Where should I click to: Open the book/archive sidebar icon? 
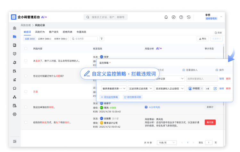tap(14, 45)
